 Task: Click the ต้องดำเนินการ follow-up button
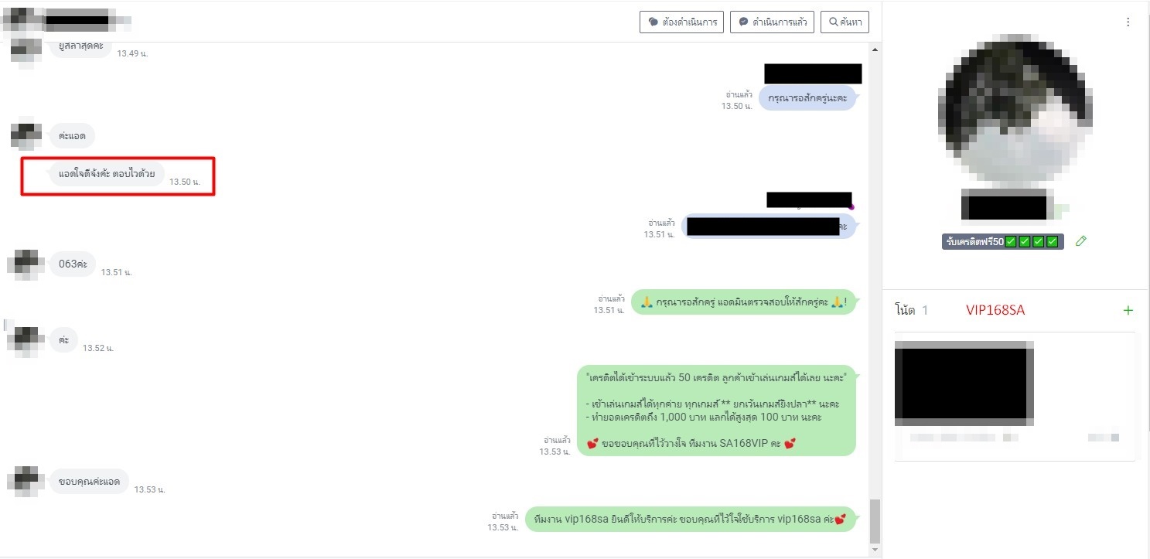(681, 22)
